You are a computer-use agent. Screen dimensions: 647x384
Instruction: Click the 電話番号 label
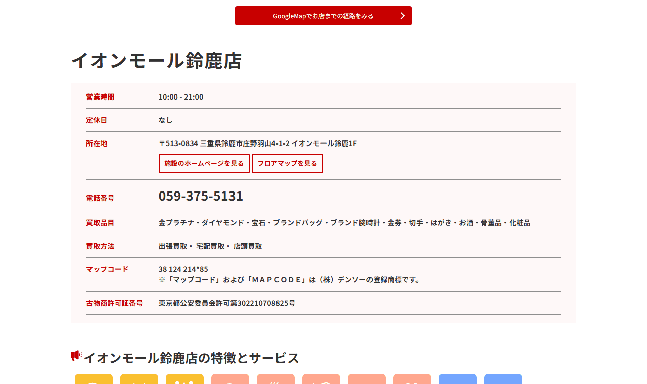100,198
